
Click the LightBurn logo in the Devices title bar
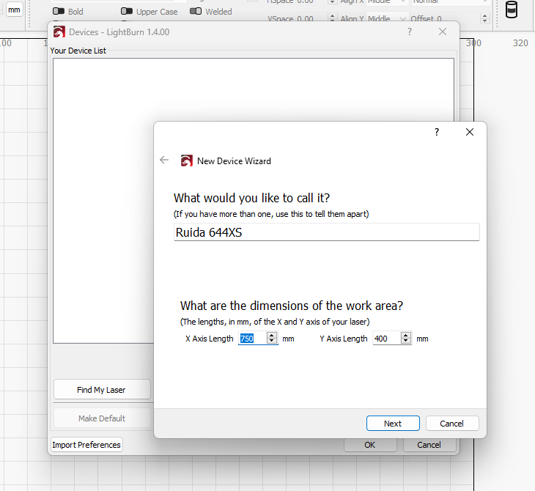(x=59, y=32)
